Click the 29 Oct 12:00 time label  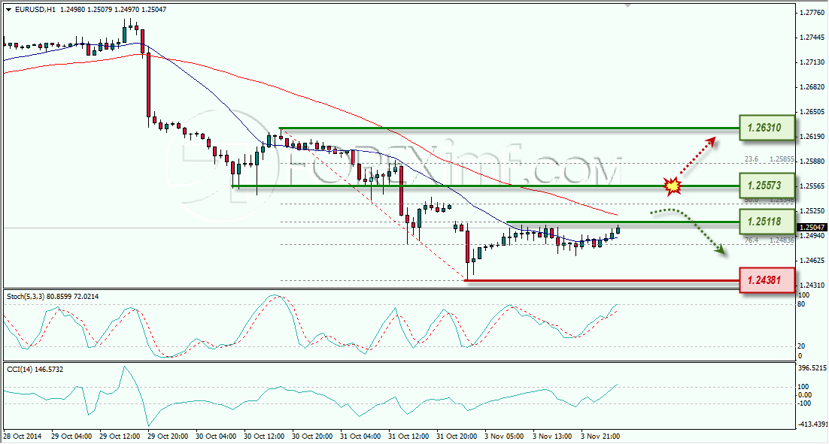pyautogui.click(x=120, y=436)
